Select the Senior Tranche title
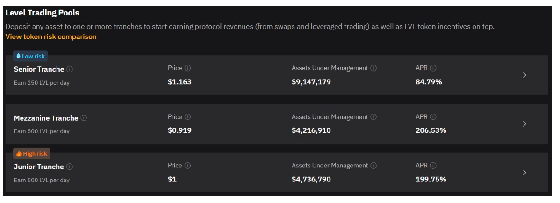The image size is (560, 203). click(x=39, y=69)
